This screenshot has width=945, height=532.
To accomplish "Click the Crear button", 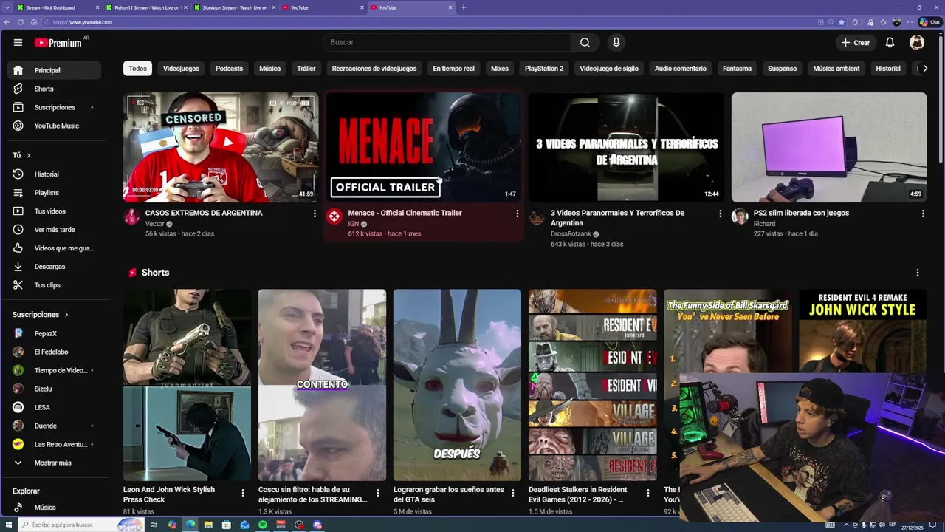I will click(x=855, y=43).
